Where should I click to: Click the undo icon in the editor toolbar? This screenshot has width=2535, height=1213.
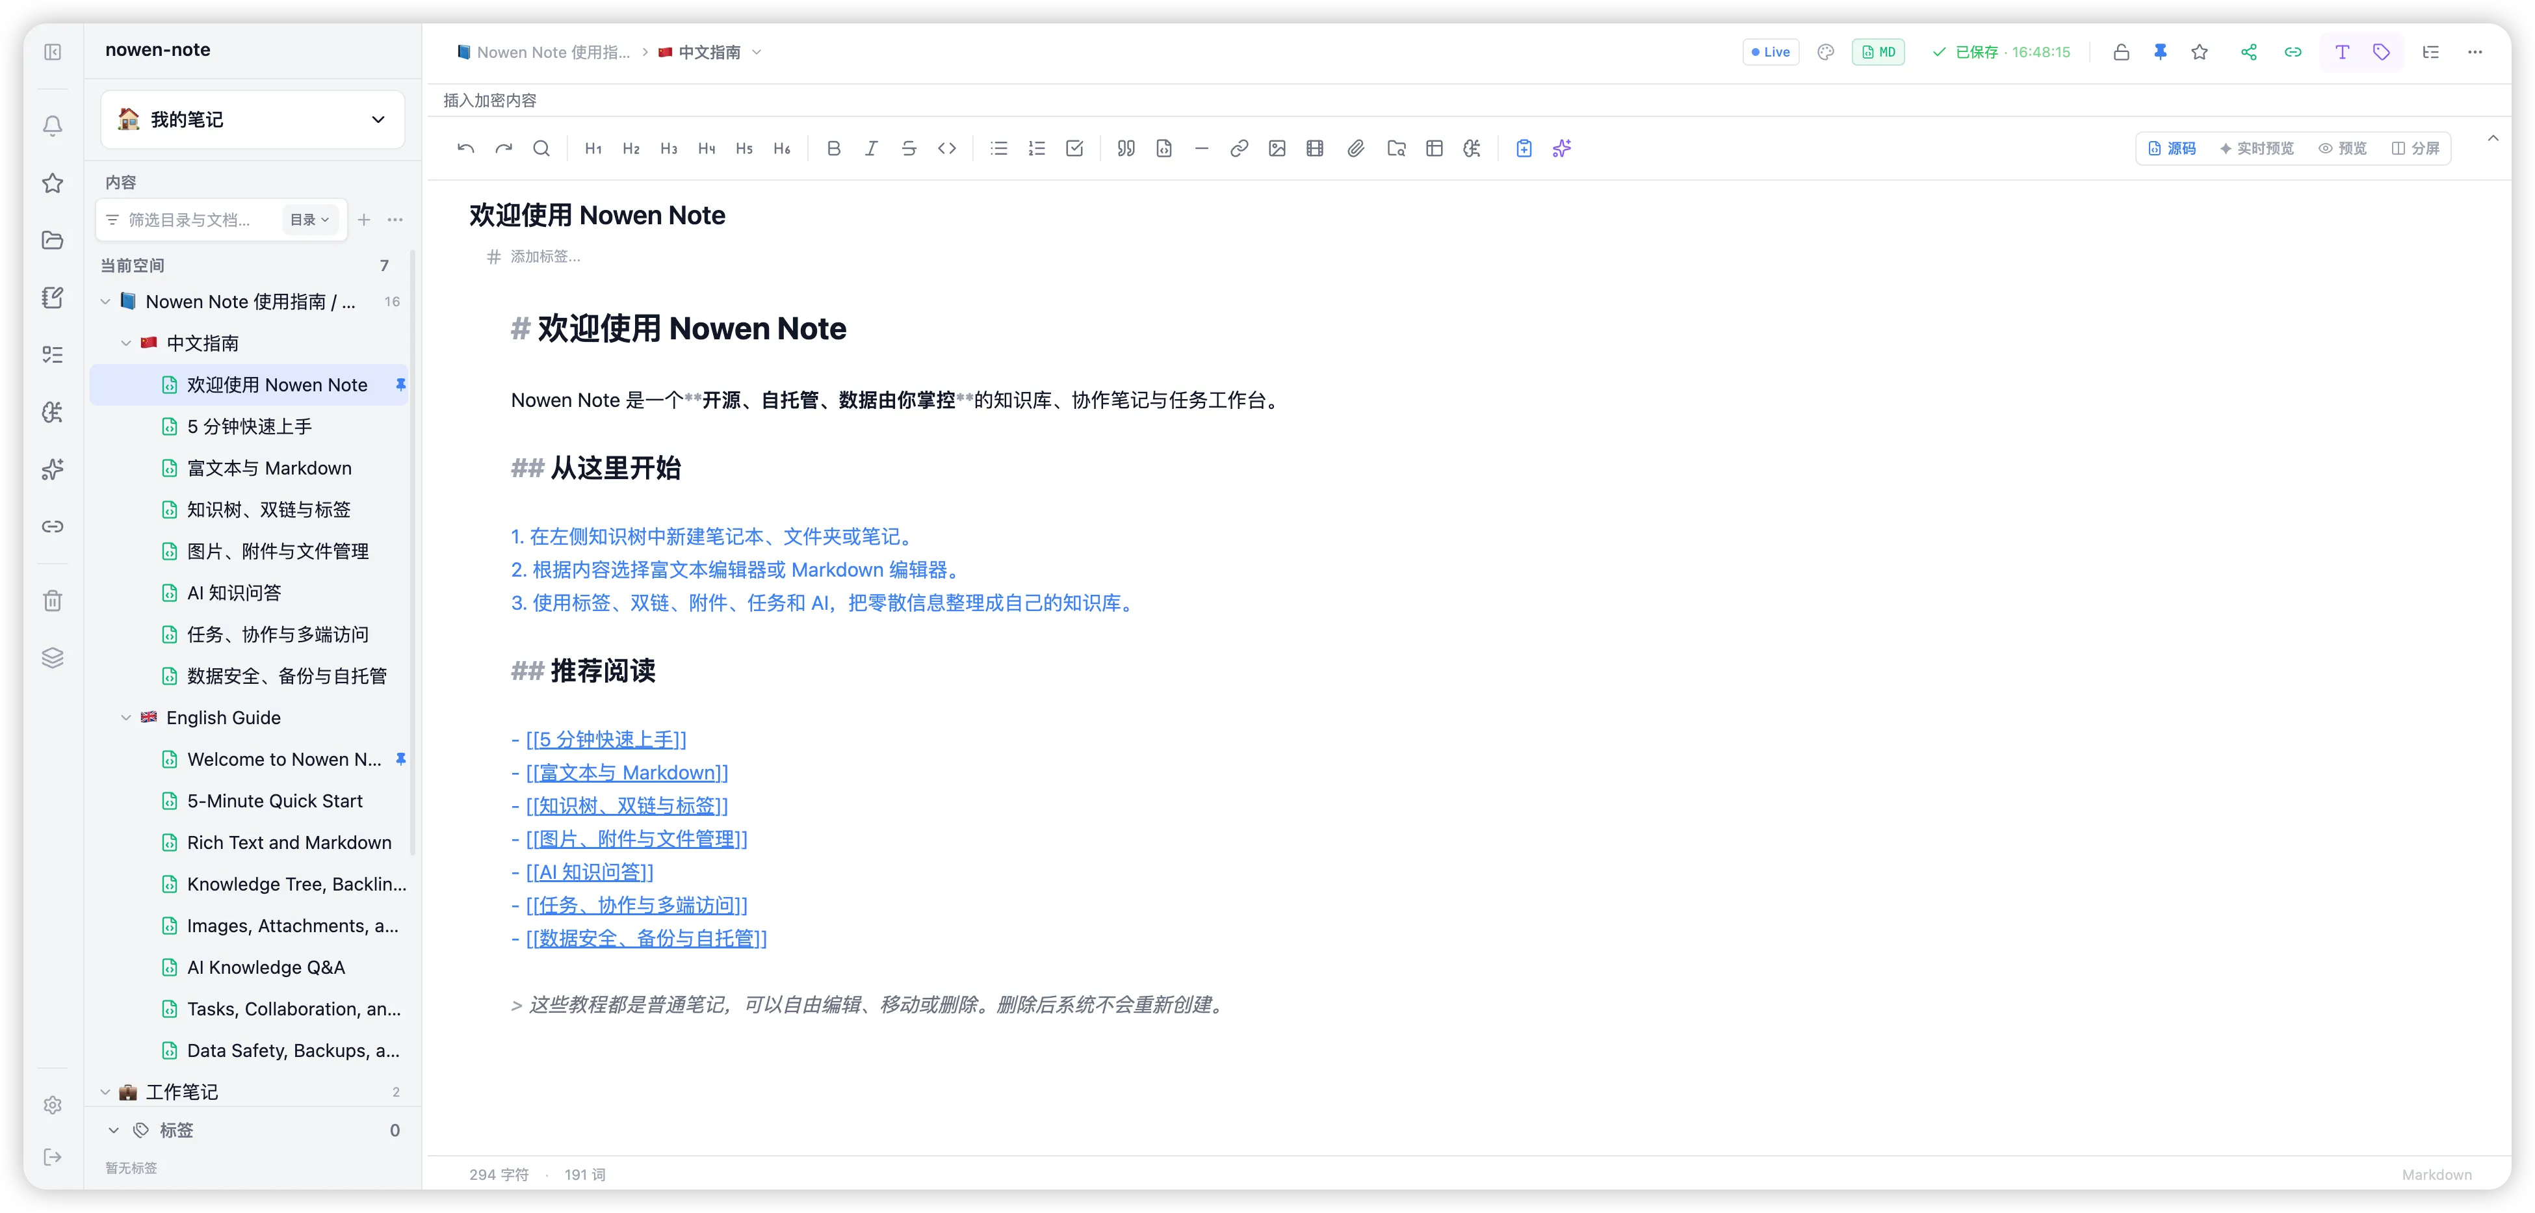click(467, 149)
